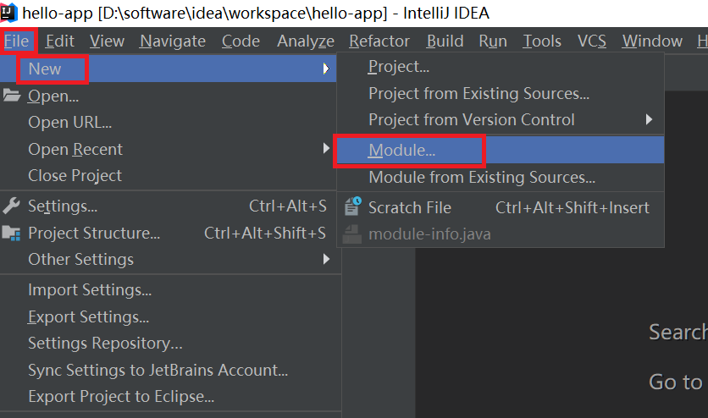
Task: Open the Analyze menu
Action: (306, 41)
